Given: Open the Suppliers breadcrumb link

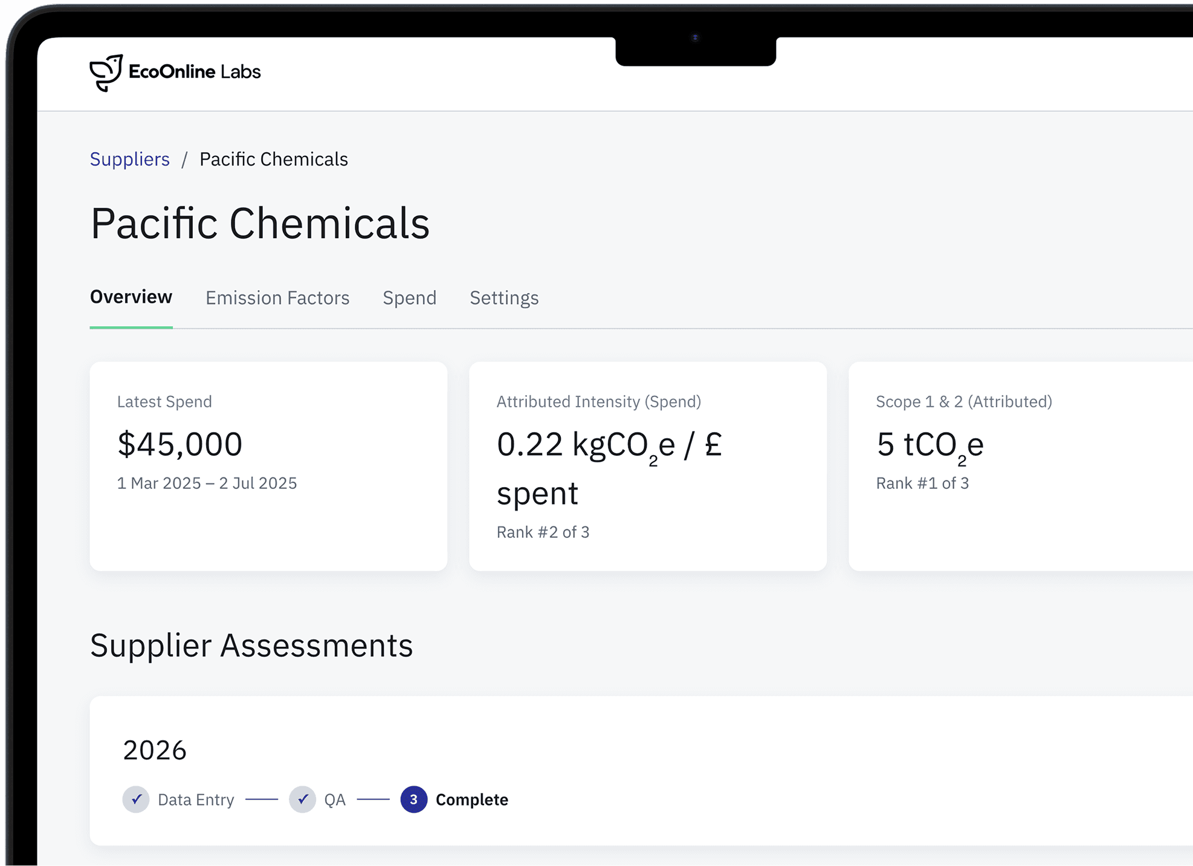Looking at the screenshot, I should (x=129, y=159).
